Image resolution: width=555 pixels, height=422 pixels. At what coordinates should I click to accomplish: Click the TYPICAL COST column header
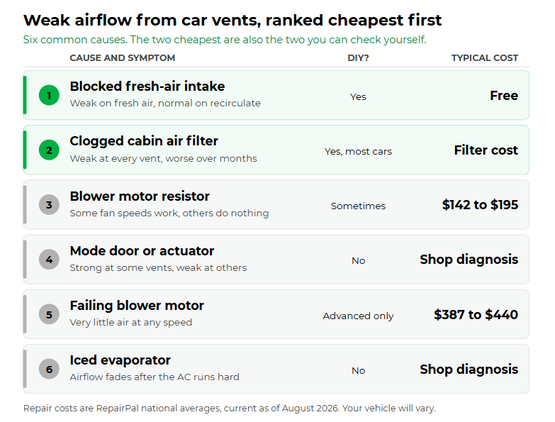[485, 57]
